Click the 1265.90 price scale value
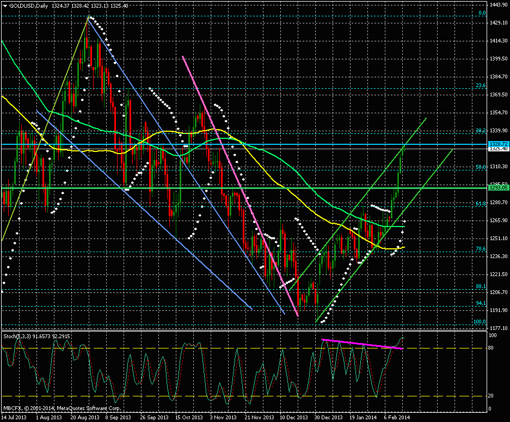 click(x=499, y=221)
